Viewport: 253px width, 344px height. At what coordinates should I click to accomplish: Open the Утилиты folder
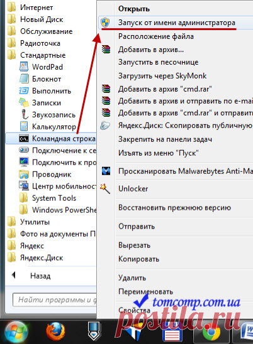28,222
